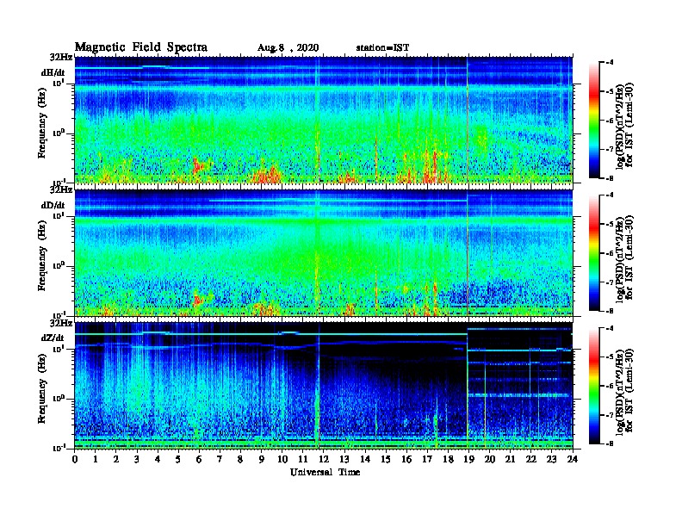Click hour 20 on the time axis
This screenshot has width=682, height=527.
(490, 460)
